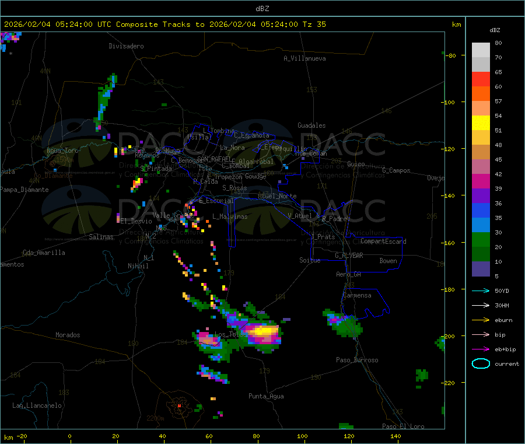Select the light orange 54-57 dBZ swatch

(481, 108)
